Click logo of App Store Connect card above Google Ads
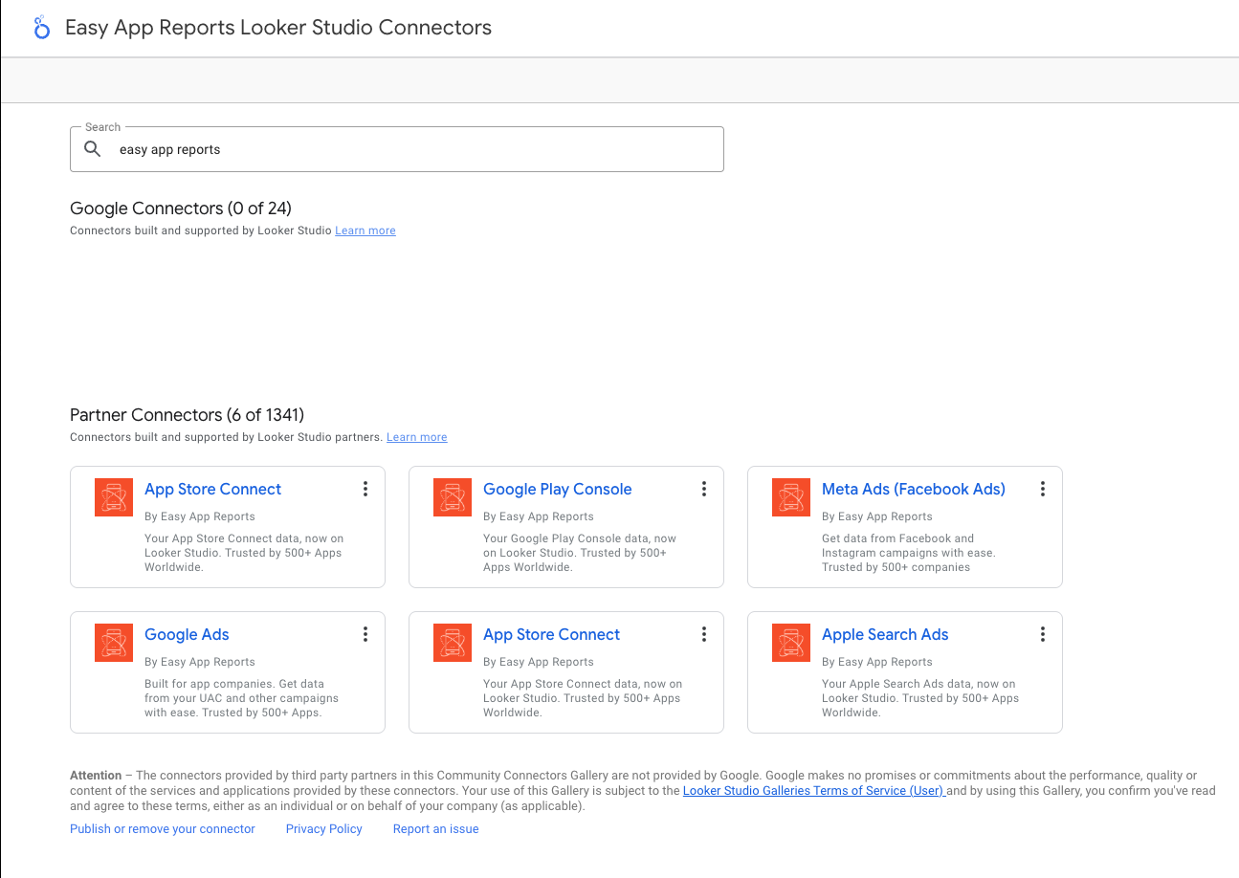Screen dimensions: 1239x878 [114, 497]
